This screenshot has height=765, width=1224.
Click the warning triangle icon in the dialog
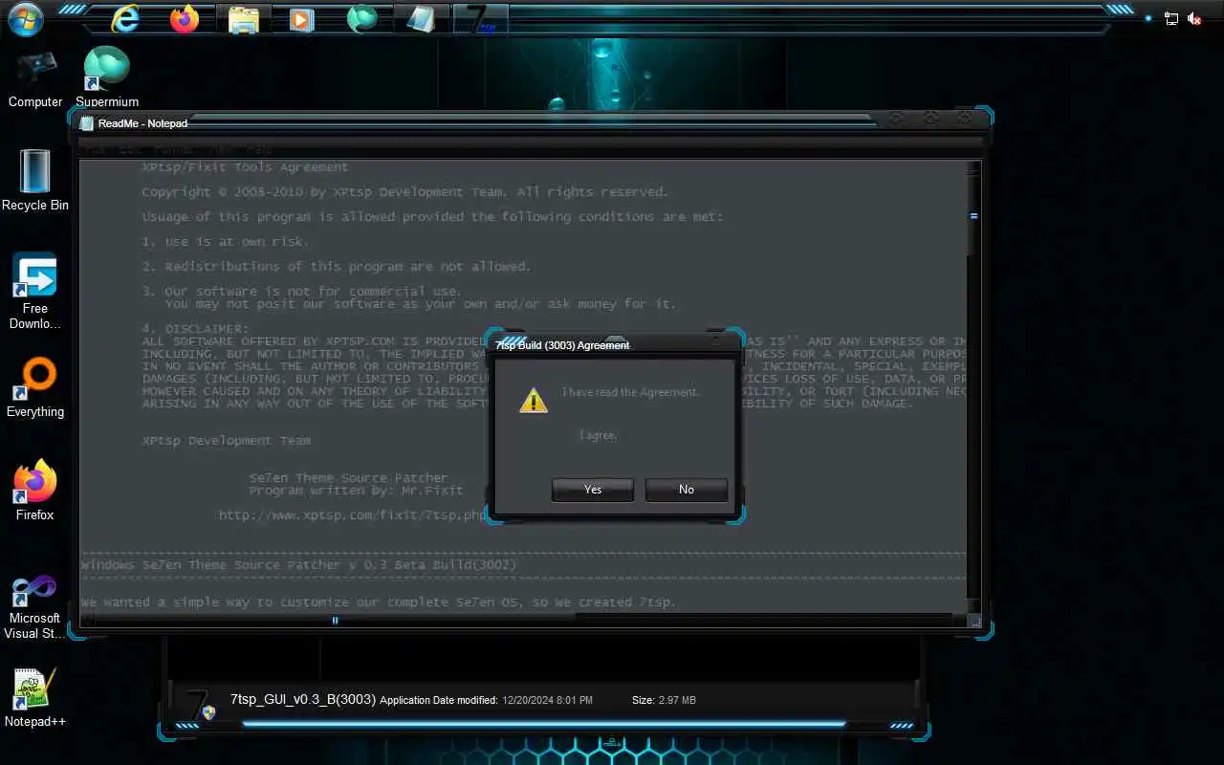point(534,399)
